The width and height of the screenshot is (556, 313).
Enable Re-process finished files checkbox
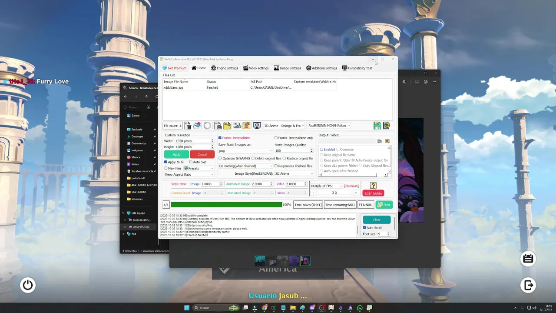276,166
